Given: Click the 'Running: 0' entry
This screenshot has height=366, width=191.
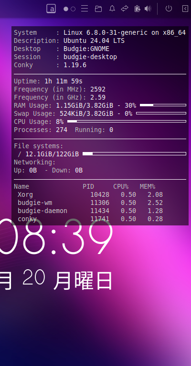Looking at the screenshot, I should click(94, 130).
